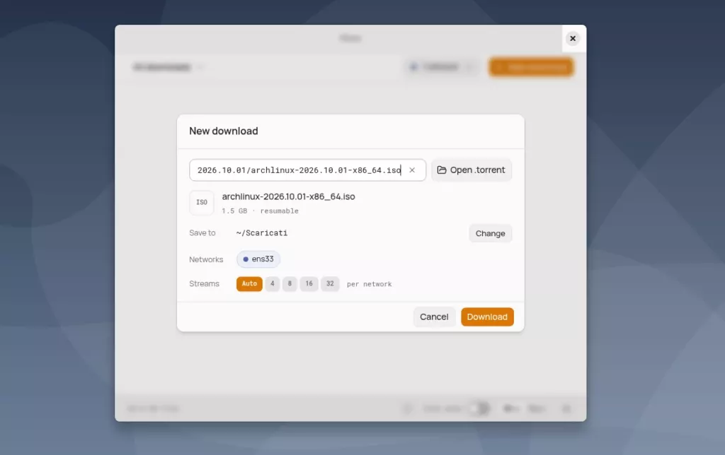725x455 pixels.
Task: Click the per network label
Action: click(x=369, y=284)
